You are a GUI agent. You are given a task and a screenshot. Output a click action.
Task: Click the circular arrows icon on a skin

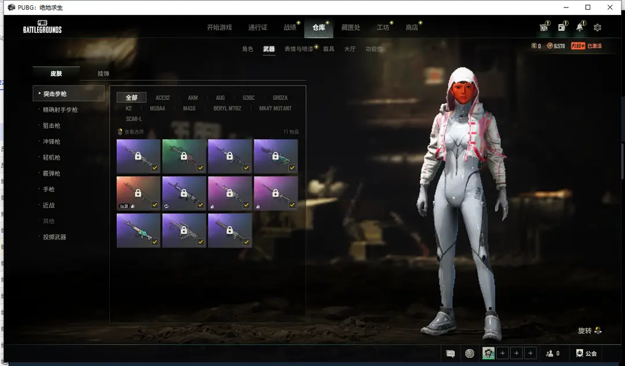tap(166, 206)
